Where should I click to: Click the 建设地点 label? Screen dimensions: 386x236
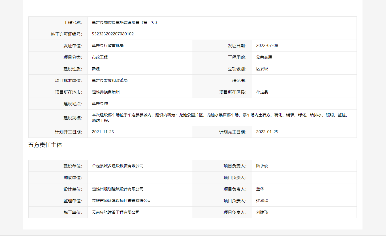pyautogui.click(x=73, y=104)
